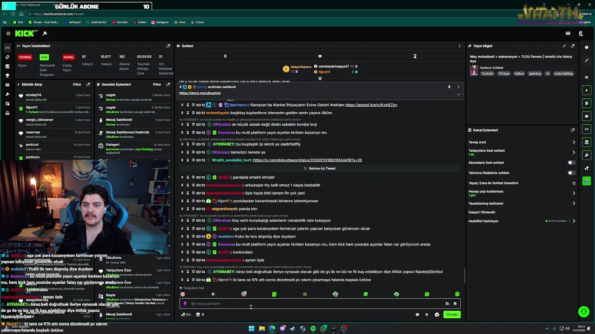This screenshot has height=334, width=595.
Task: Open the Kick bookmark in bookmarks bar
Action: [18, 22]
